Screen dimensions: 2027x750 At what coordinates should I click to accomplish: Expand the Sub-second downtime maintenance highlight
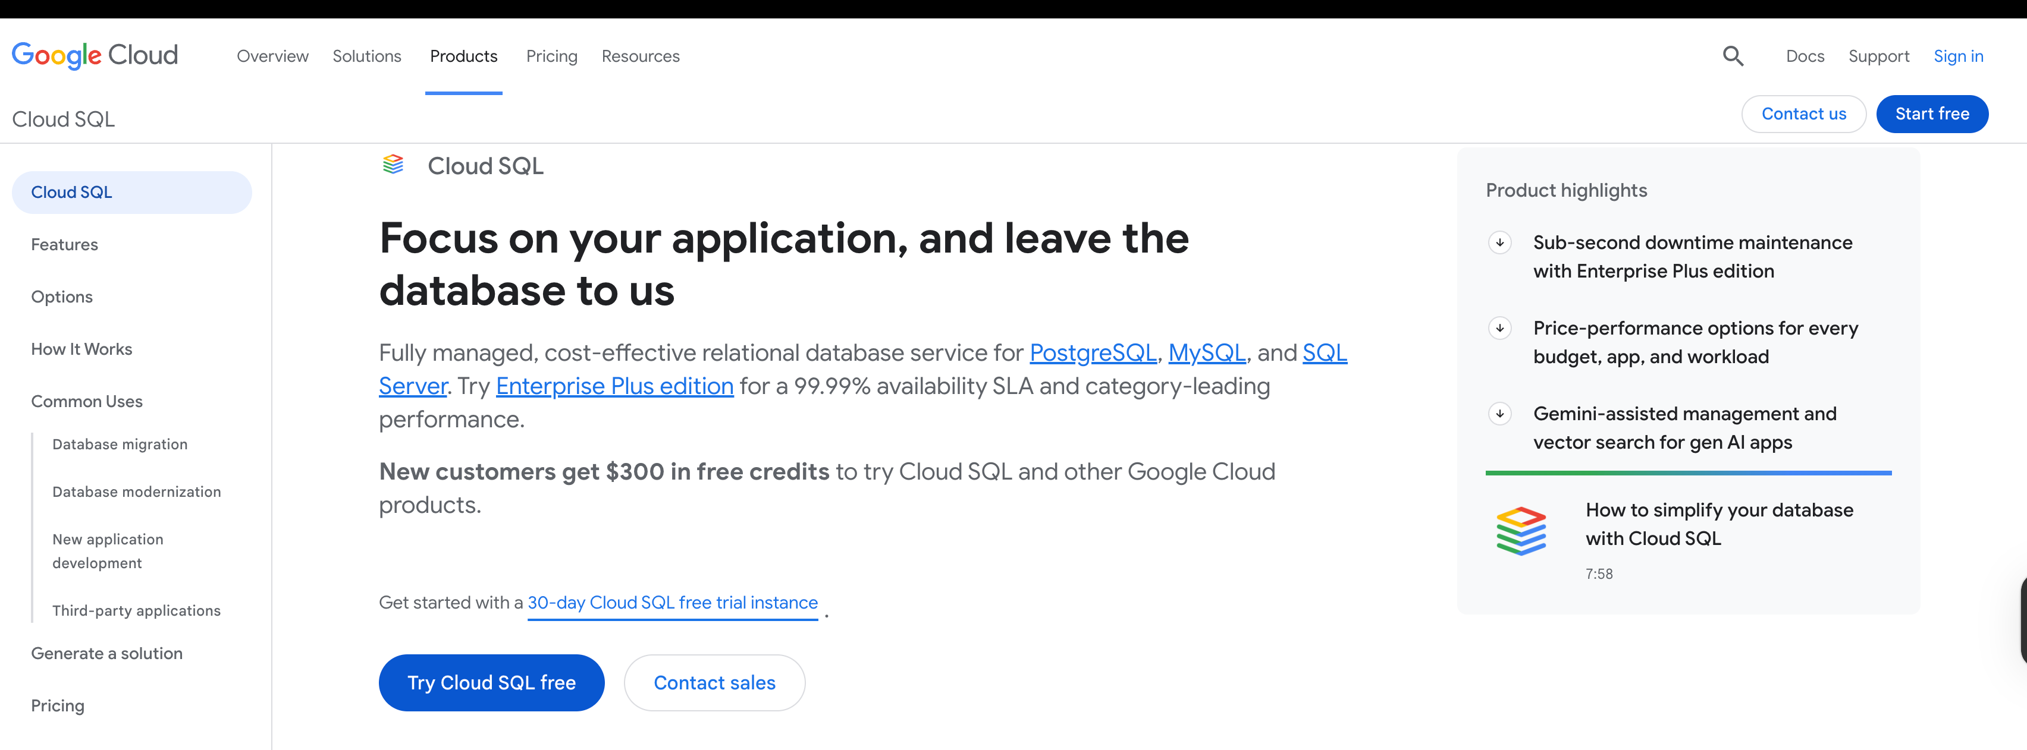point(1501,243)
